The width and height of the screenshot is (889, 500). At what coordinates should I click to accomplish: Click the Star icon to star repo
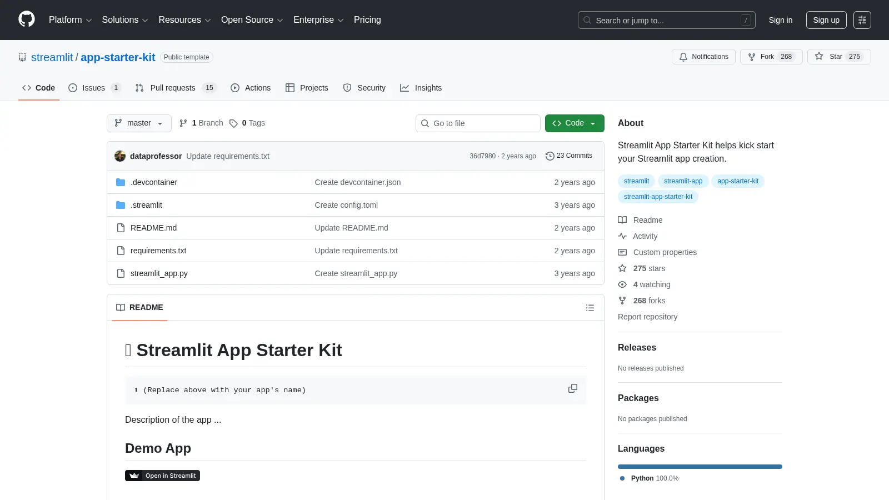point(819,56)
